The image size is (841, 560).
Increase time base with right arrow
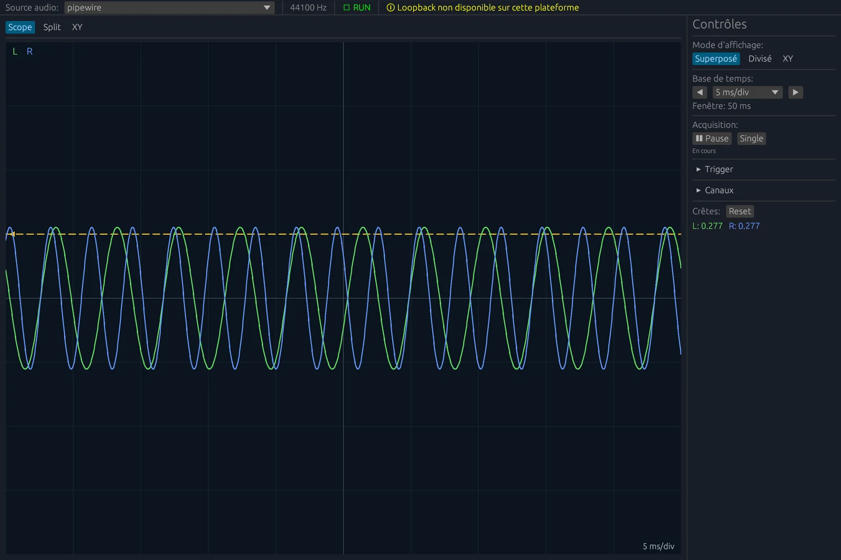click(x=795, y=92)
